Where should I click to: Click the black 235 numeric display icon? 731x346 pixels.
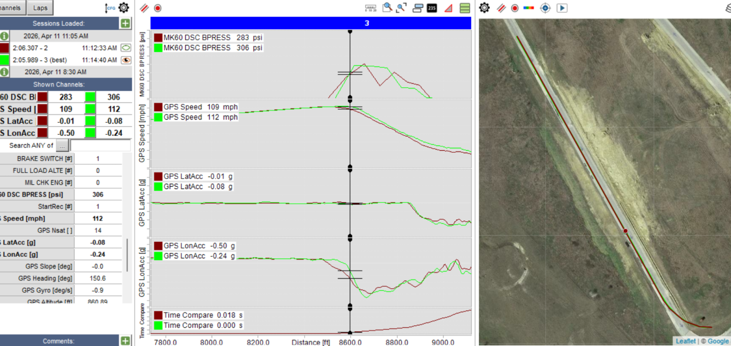click(432, 8)
